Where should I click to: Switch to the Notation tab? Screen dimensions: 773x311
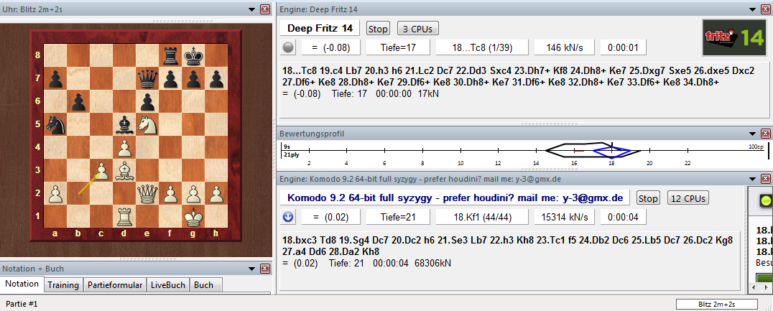22,284
